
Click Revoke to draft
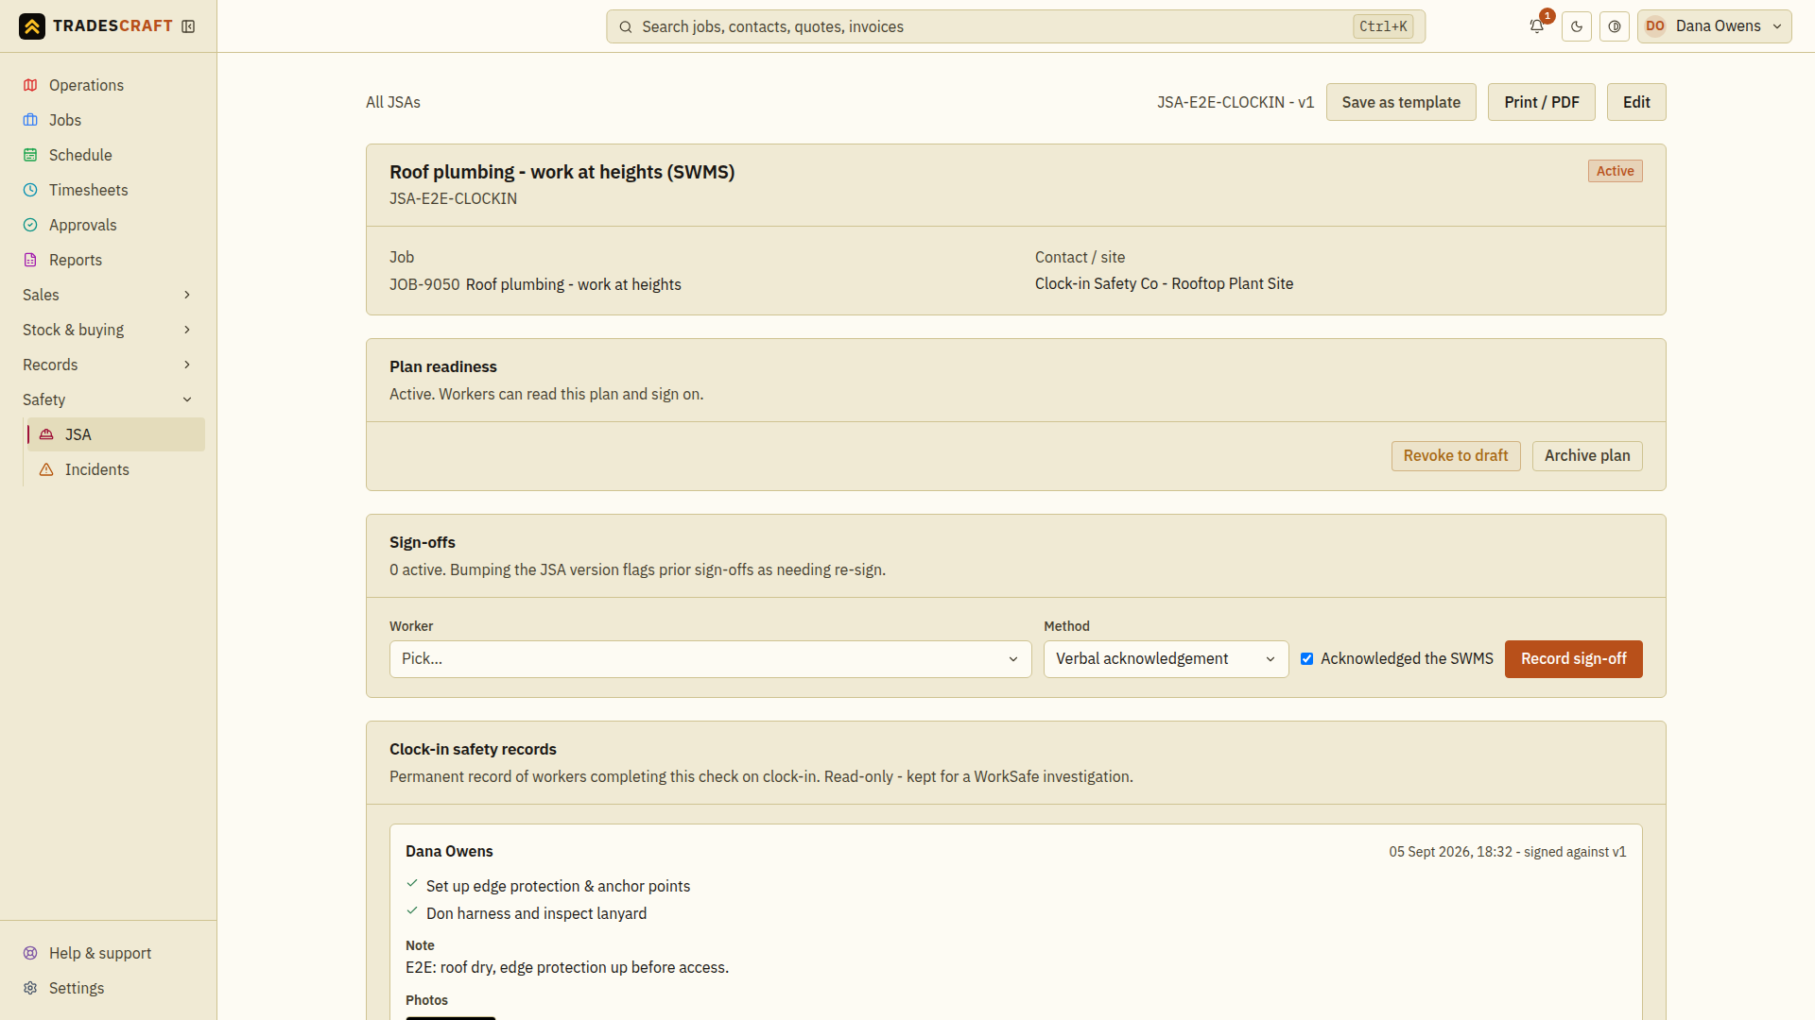[1456, 456]
